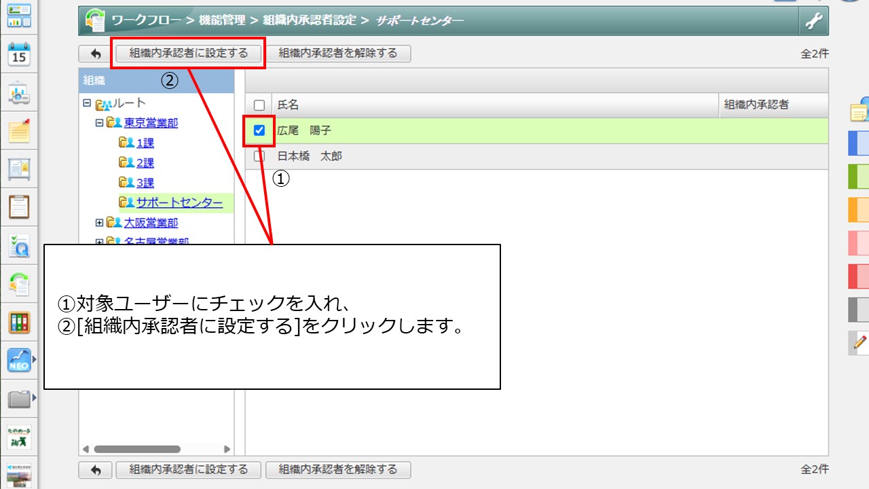Click the 全2件 count above the list
This screenshot has width=869, height=489.
click(815, 54)
